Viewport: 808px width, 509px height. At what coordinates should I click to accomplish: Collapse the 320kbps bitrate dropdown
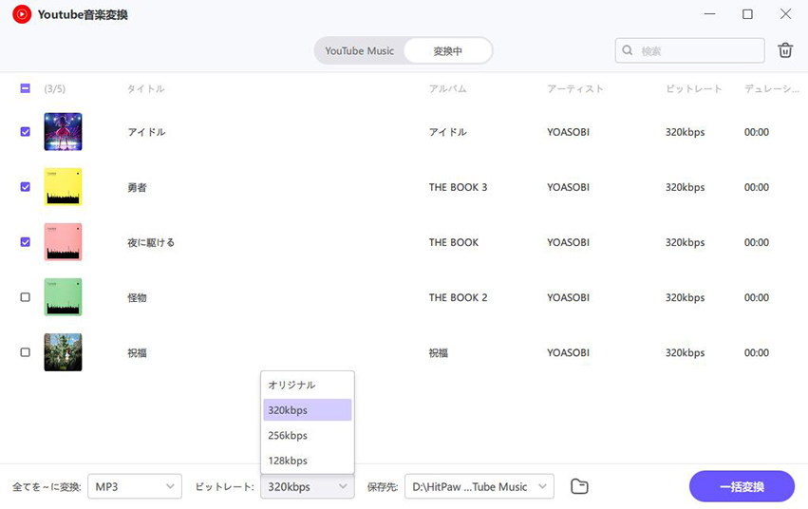[307, 486]
